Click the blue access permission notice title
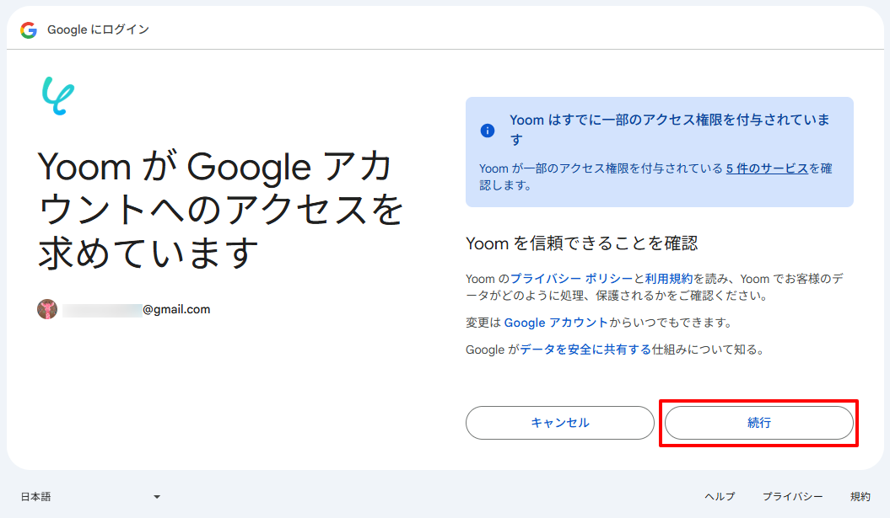 coord(670,129)
